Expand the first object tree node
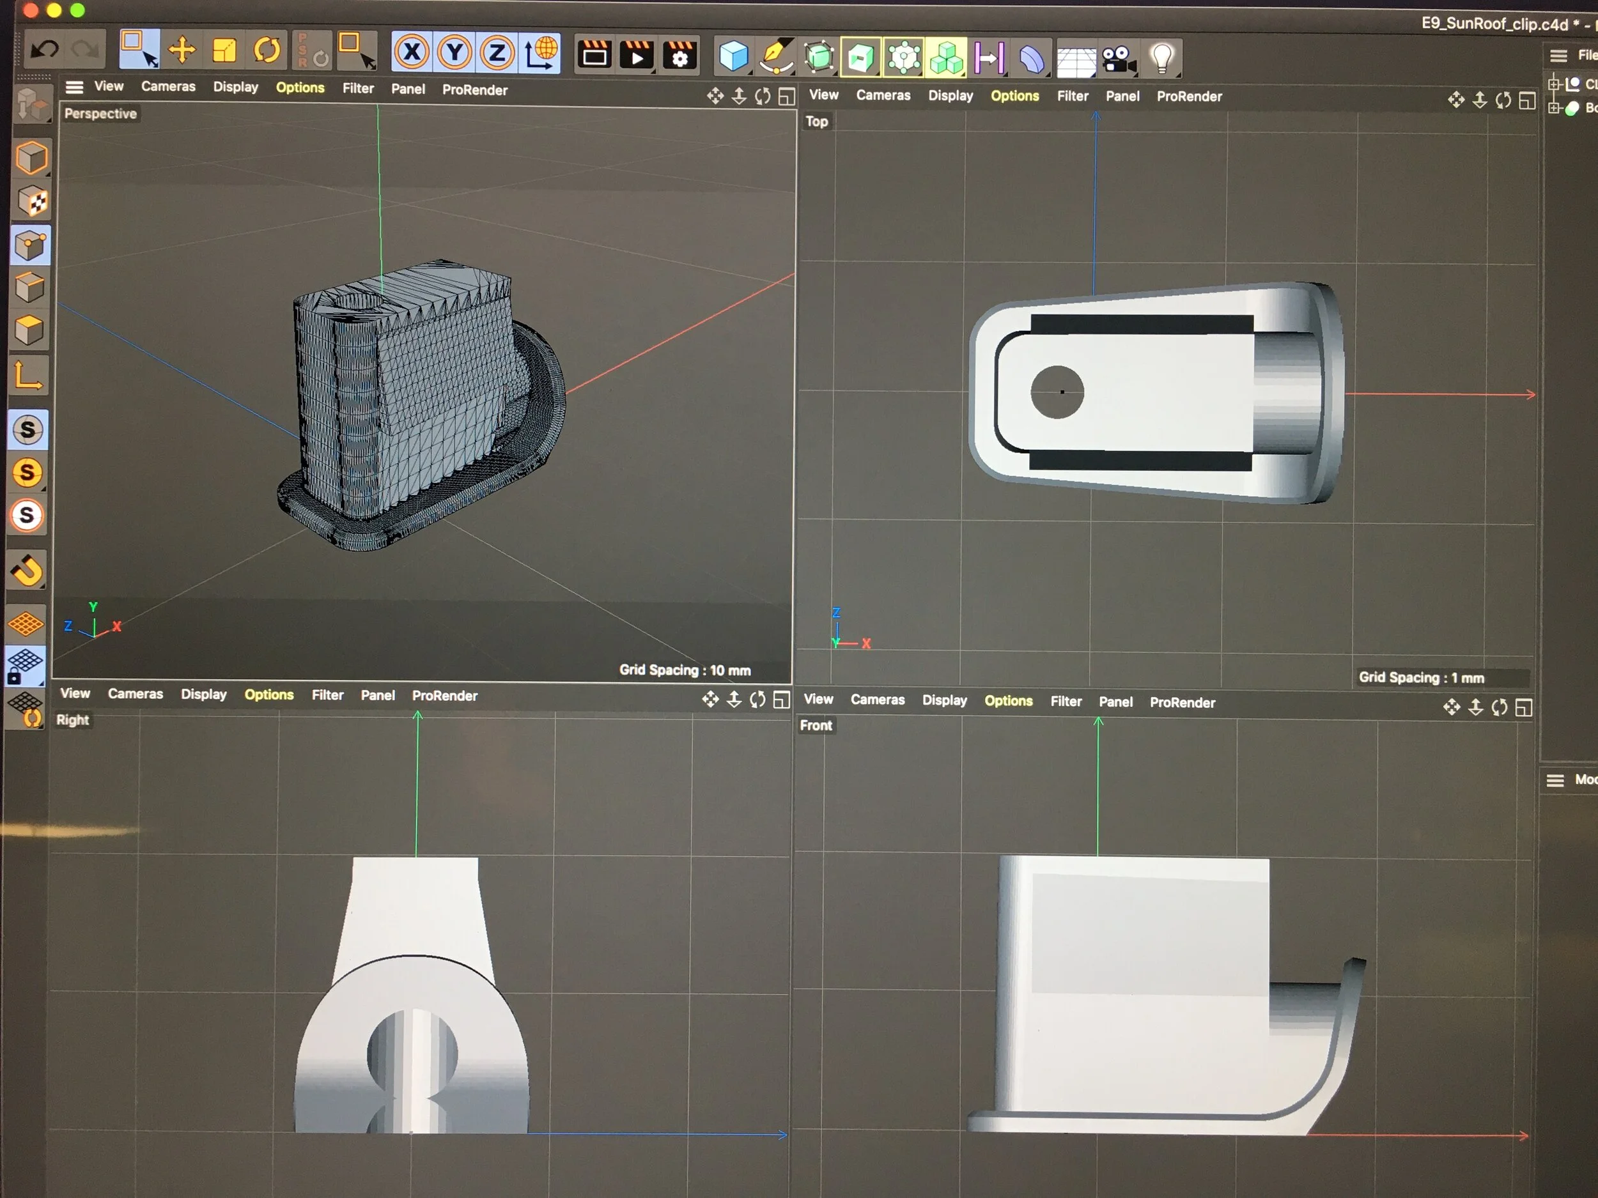Screen dimensions: 1598x1198 click(x=1553, y=84)
